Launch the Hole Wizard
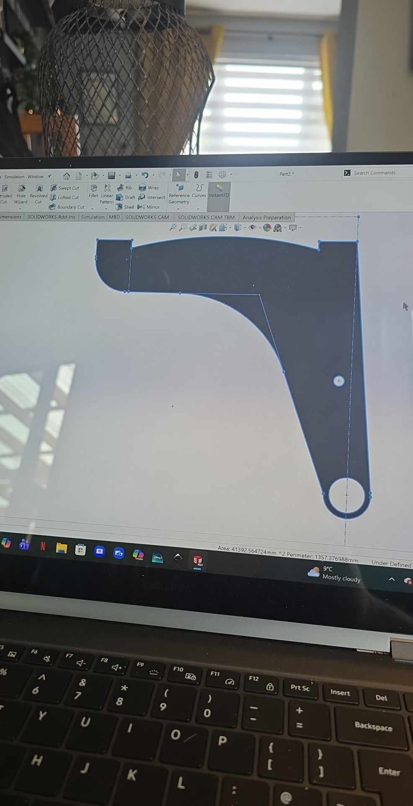 point(21,195)
